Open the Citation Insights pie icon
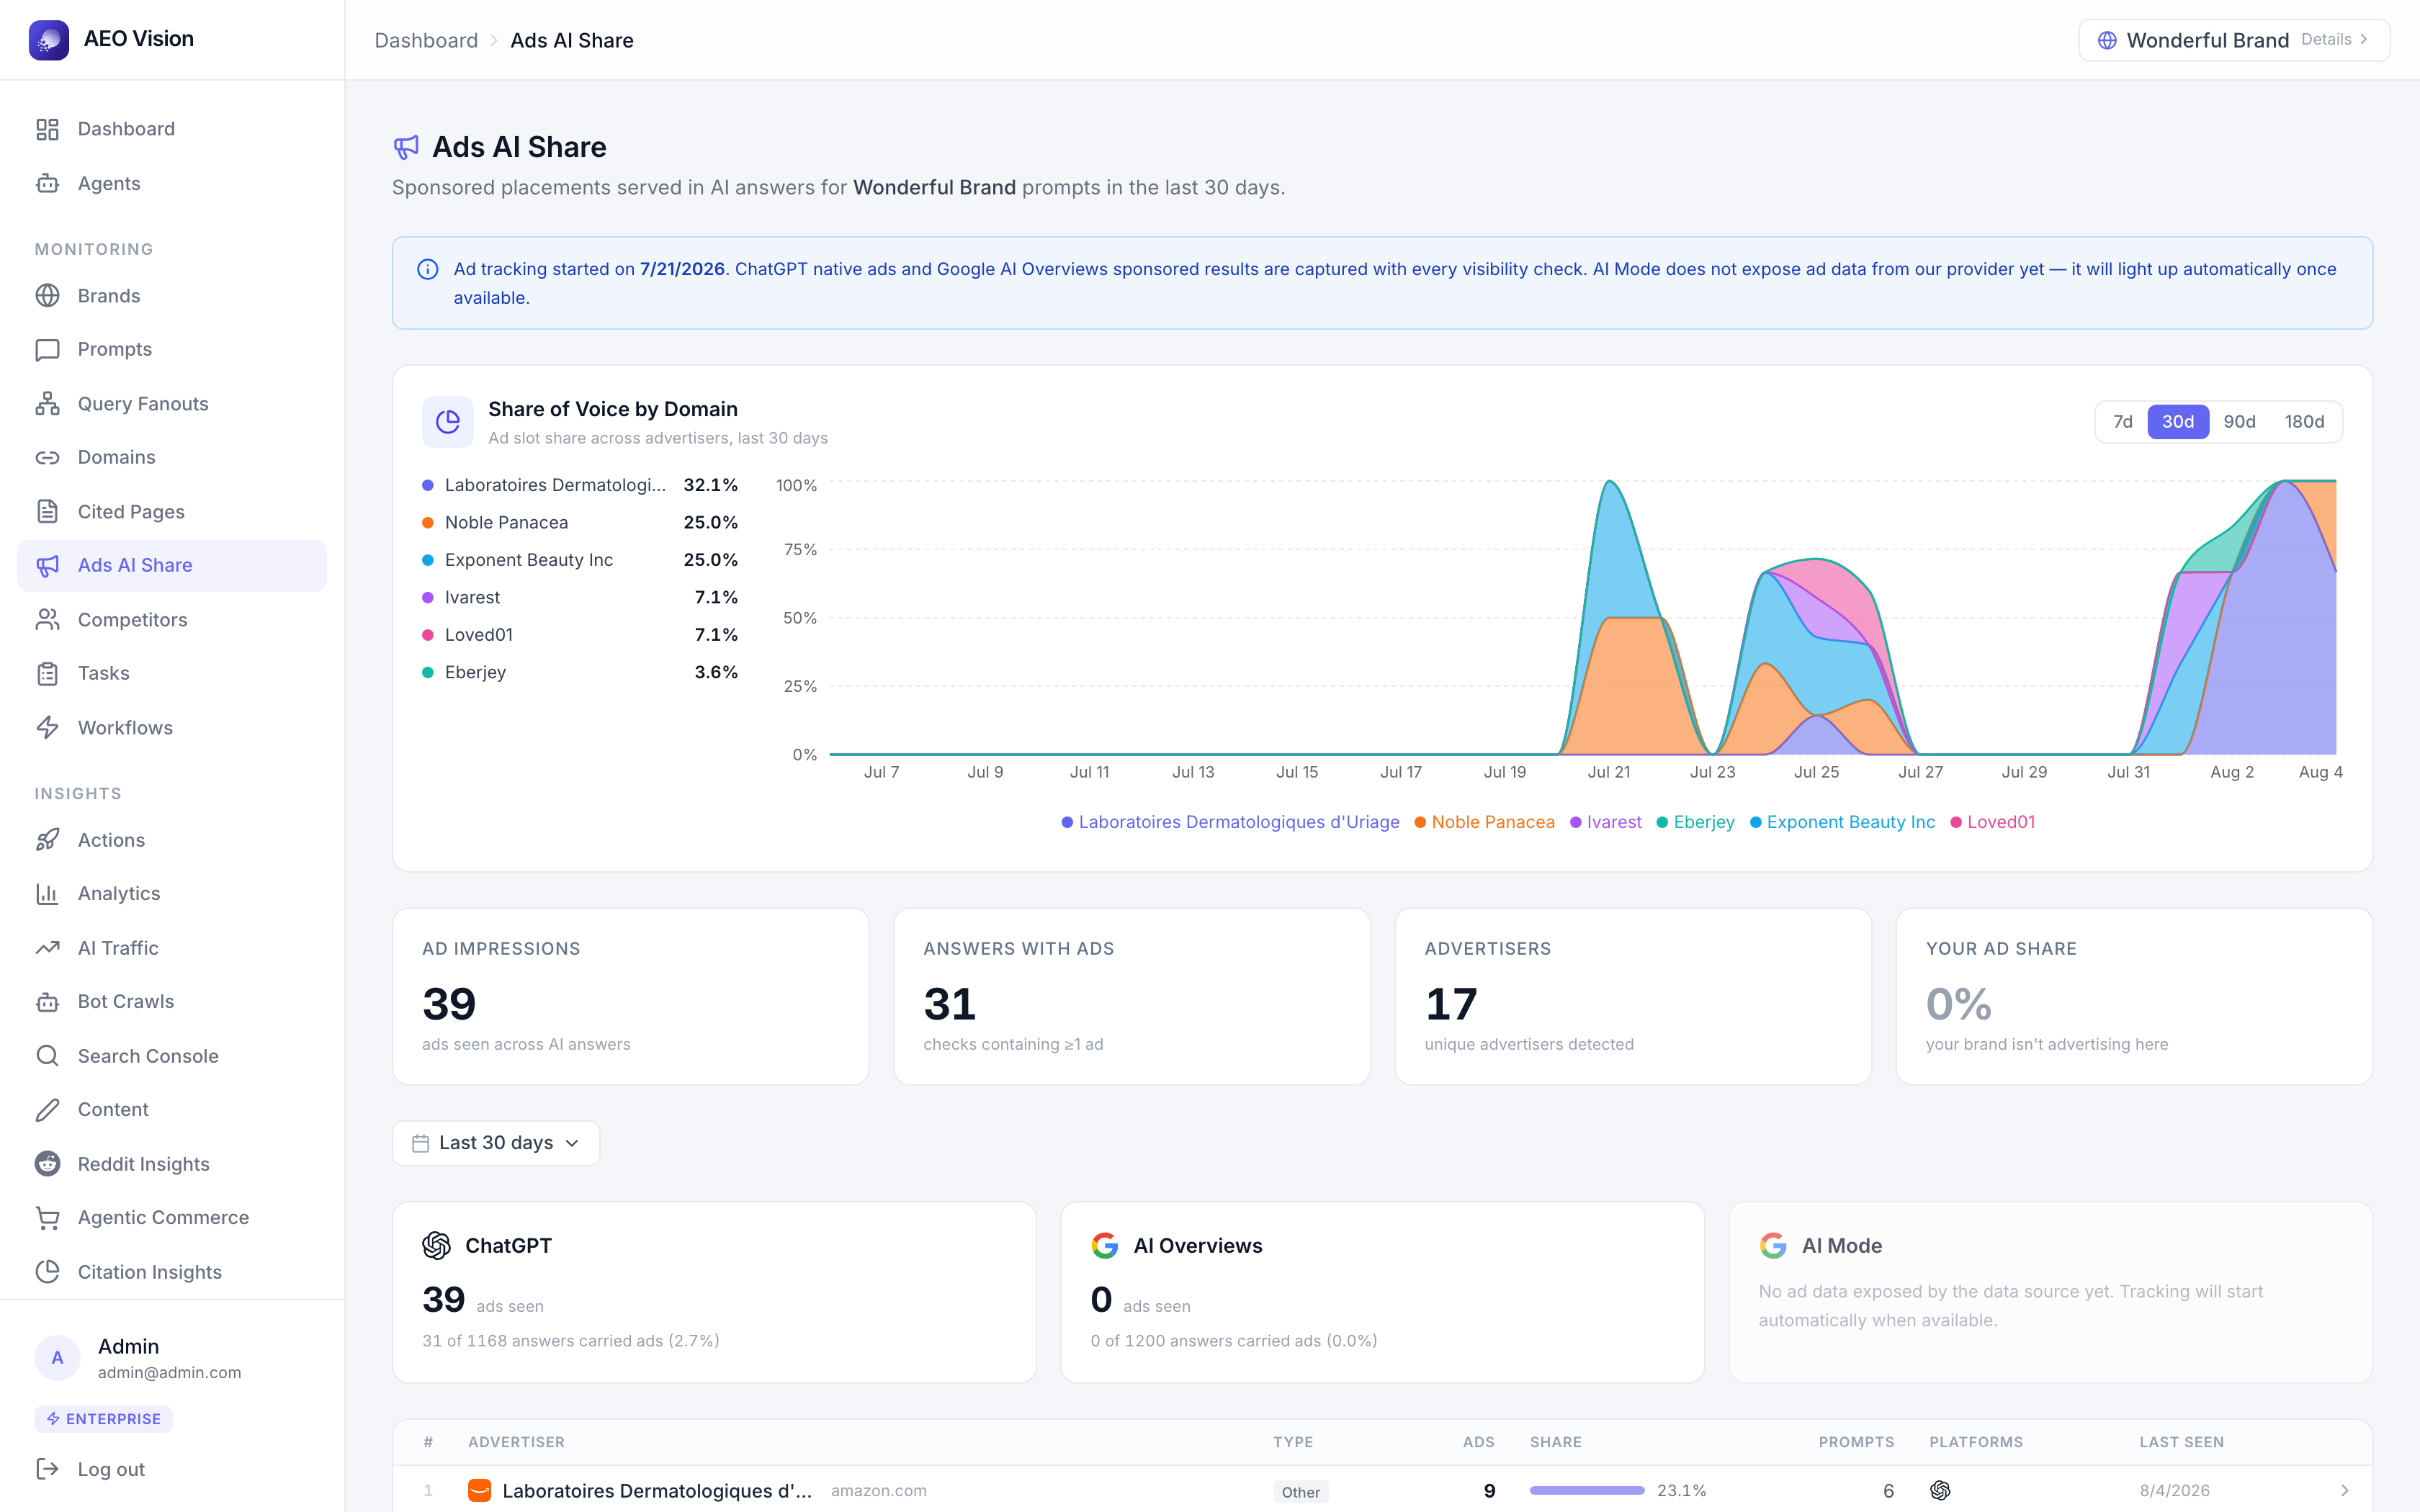This screenshot has height=1512, width=2420. pos(47,1271)
